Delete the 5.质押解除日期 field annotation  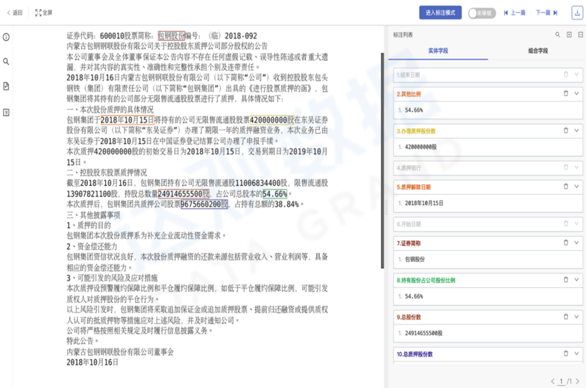(x=566, y=187)
